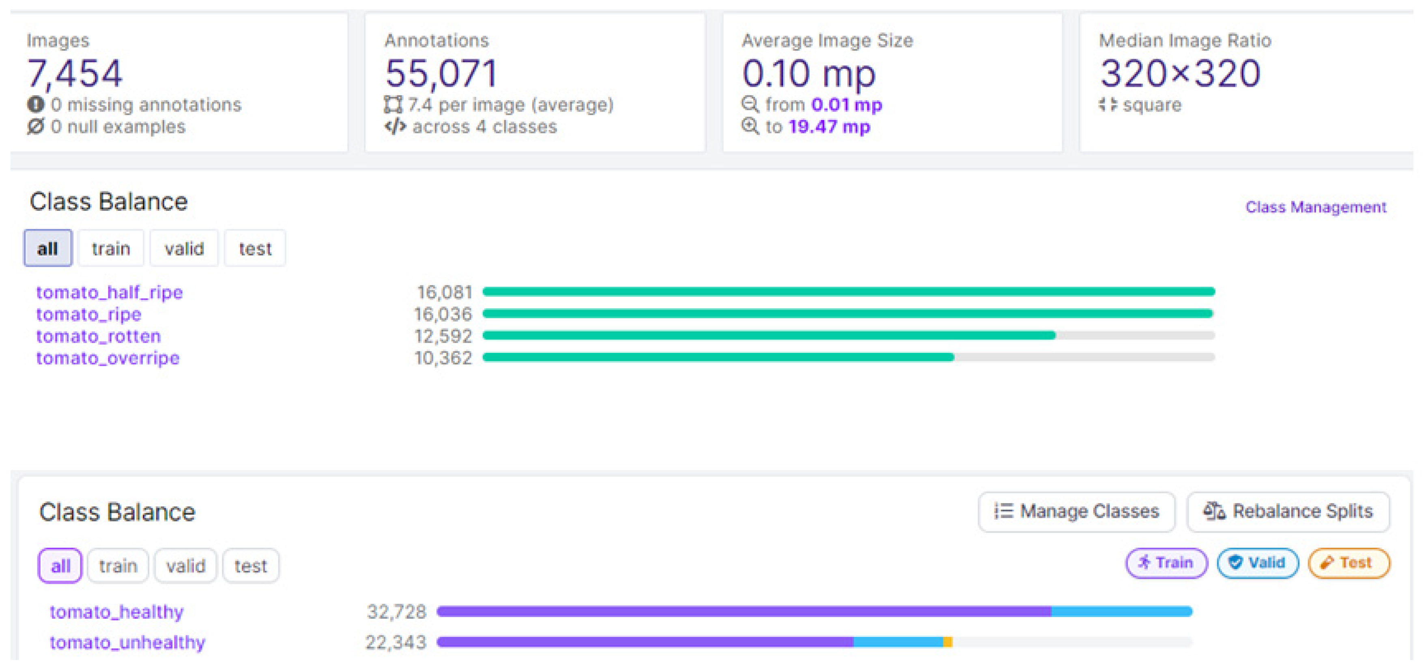1426x671 pixels.
Task: Toggle the Valid split legend pill
Action: (1257, 563)
